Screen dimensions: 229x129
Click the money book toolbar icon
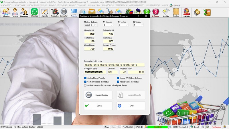138,11
